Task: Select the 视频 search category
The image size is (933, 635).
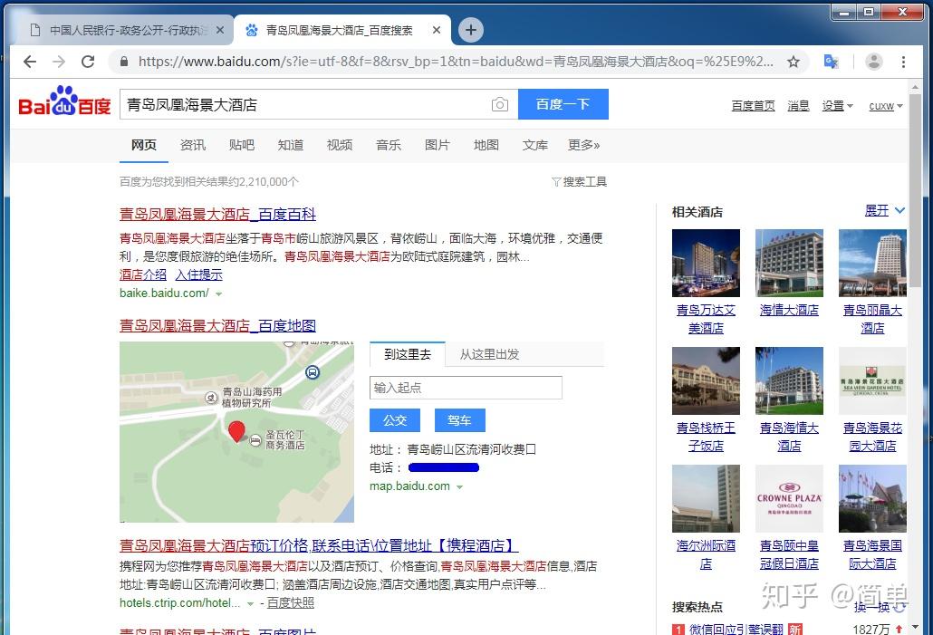Action: pyautogui.click(x=339, y=145)
